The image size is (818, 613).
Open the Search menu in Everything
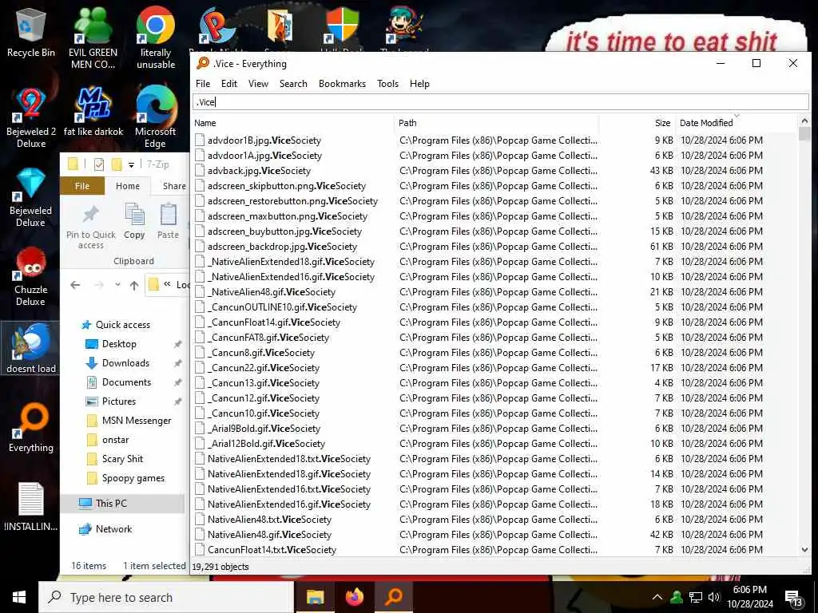coord(293,83)
